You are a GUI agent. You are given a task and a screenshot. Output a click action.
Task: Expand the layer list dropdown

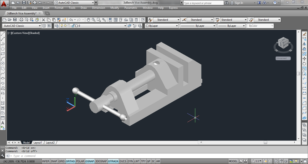[x=125, y=26]
